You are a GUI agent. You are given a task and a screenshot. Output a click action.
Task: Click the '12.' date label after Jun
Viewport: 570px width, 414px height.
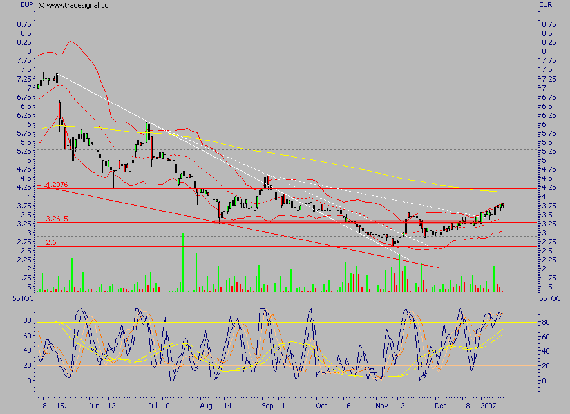[113, 406]
